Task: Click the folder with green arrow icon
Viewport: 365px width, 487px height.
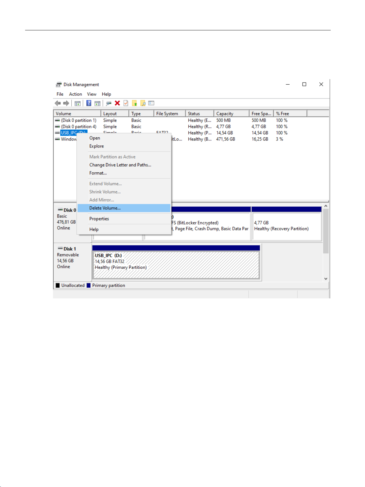Action: tap(134, 103)
